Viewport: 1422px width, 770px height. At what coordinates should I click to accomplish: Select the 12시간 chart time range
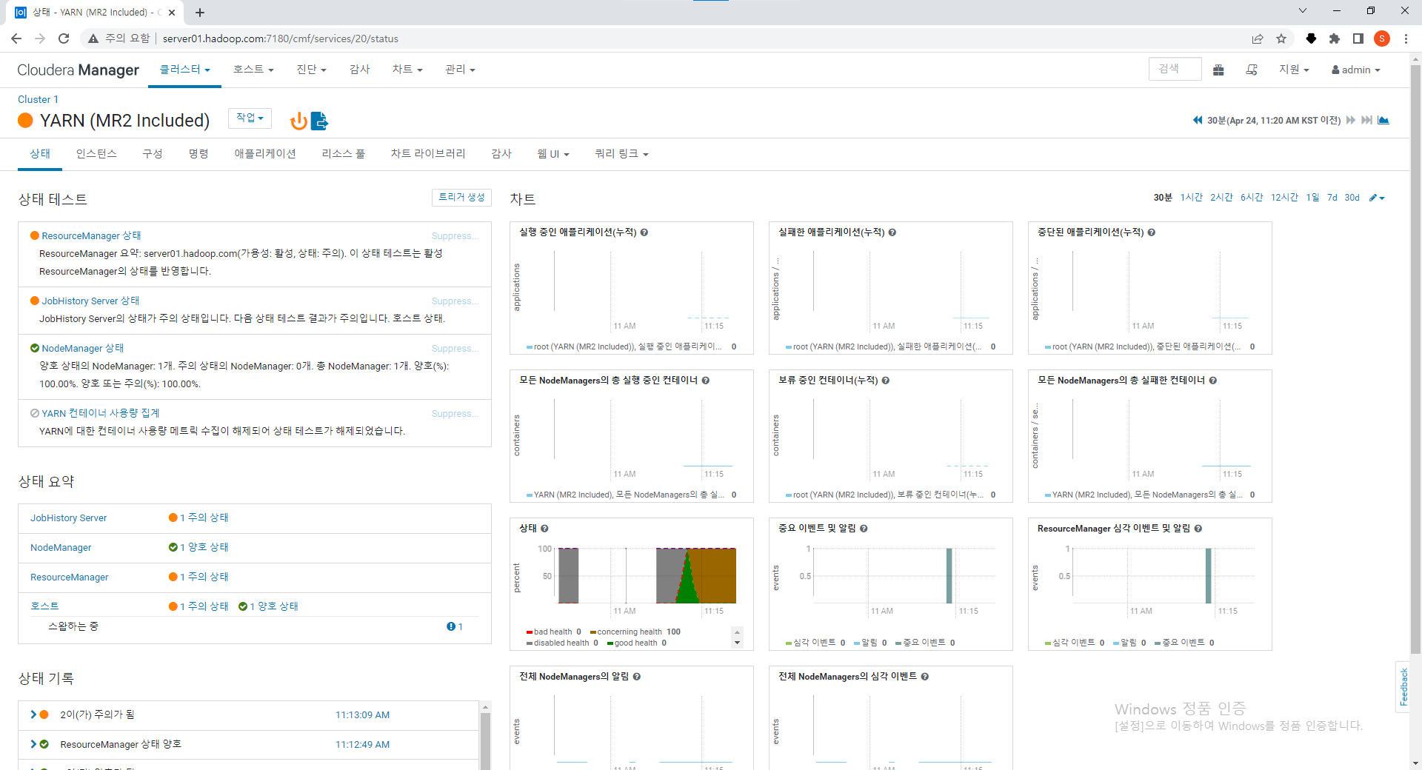[1284, 198]
